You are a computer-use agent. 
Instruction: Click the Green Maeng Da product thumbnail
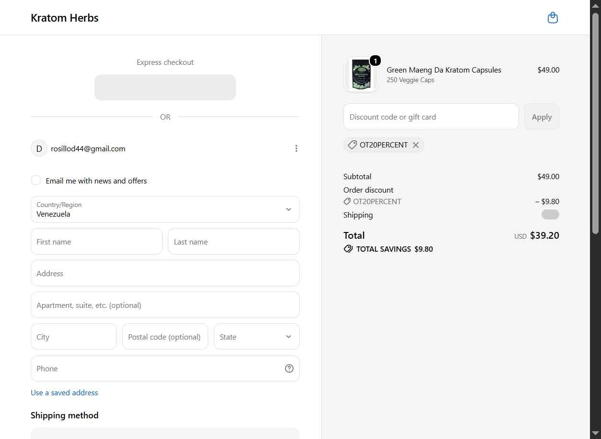(361, 74)
